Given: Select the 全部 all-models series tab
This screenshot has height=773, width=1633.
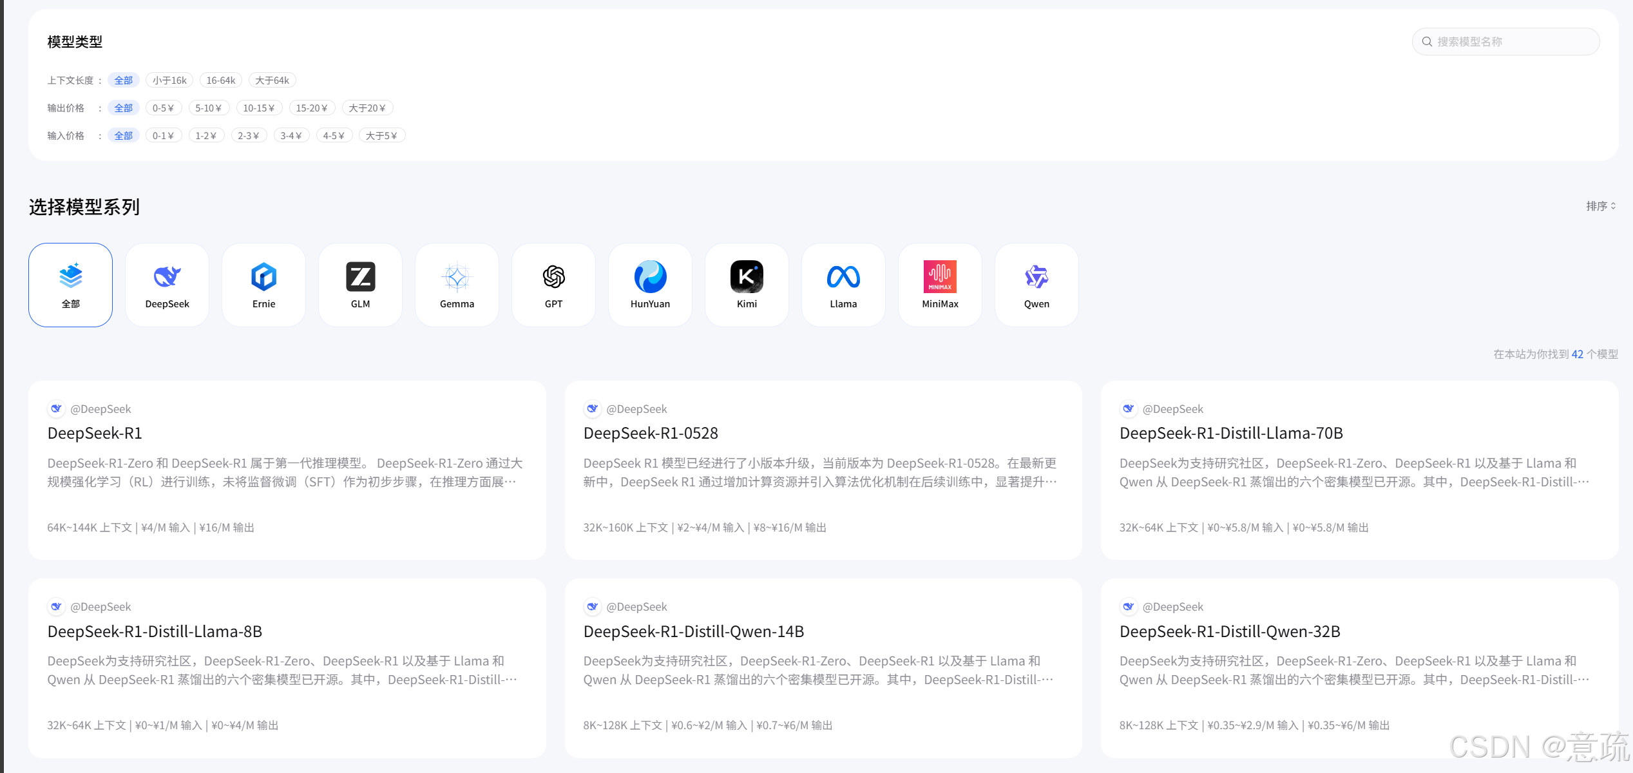Looking at the screenshot, I should (70, 284).
